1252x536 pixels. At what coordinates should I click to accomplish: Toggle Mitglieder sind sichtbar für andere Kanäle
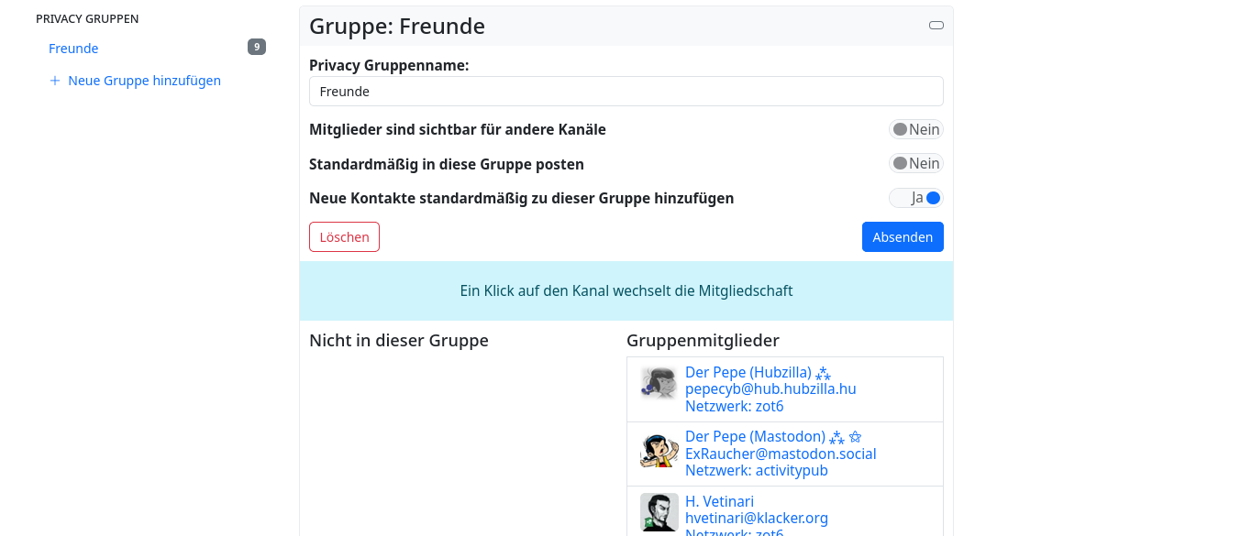point(915,129)
